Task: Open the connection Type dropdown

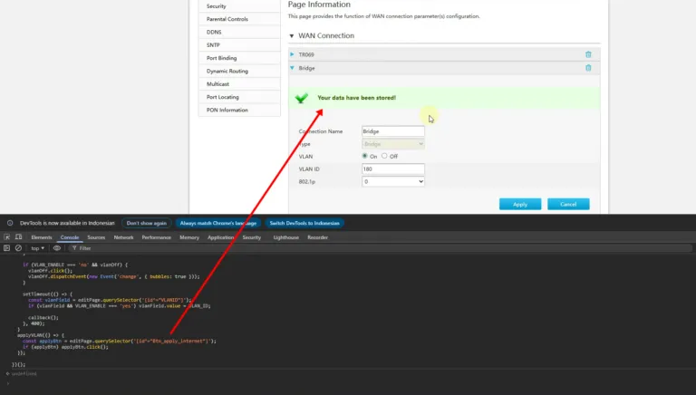Action: 392,144
